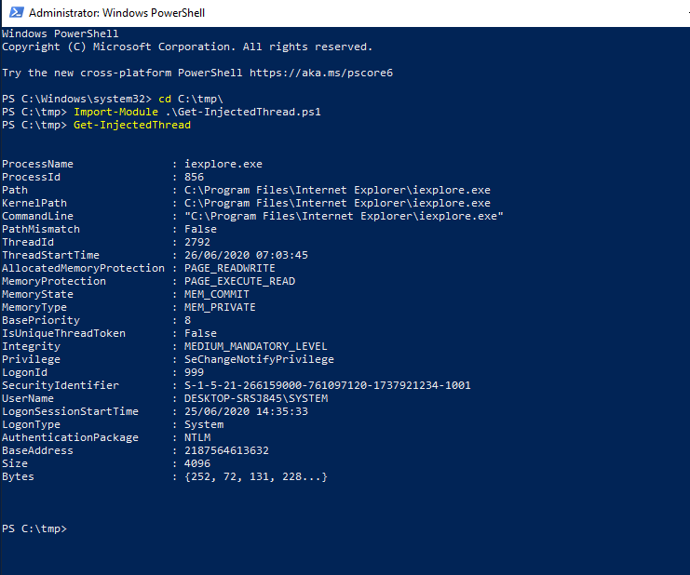690x575 pixels.
Task: Click the UserName value DESKTOP-SRSJ845\SYSTEM
Action: [256, 398]
